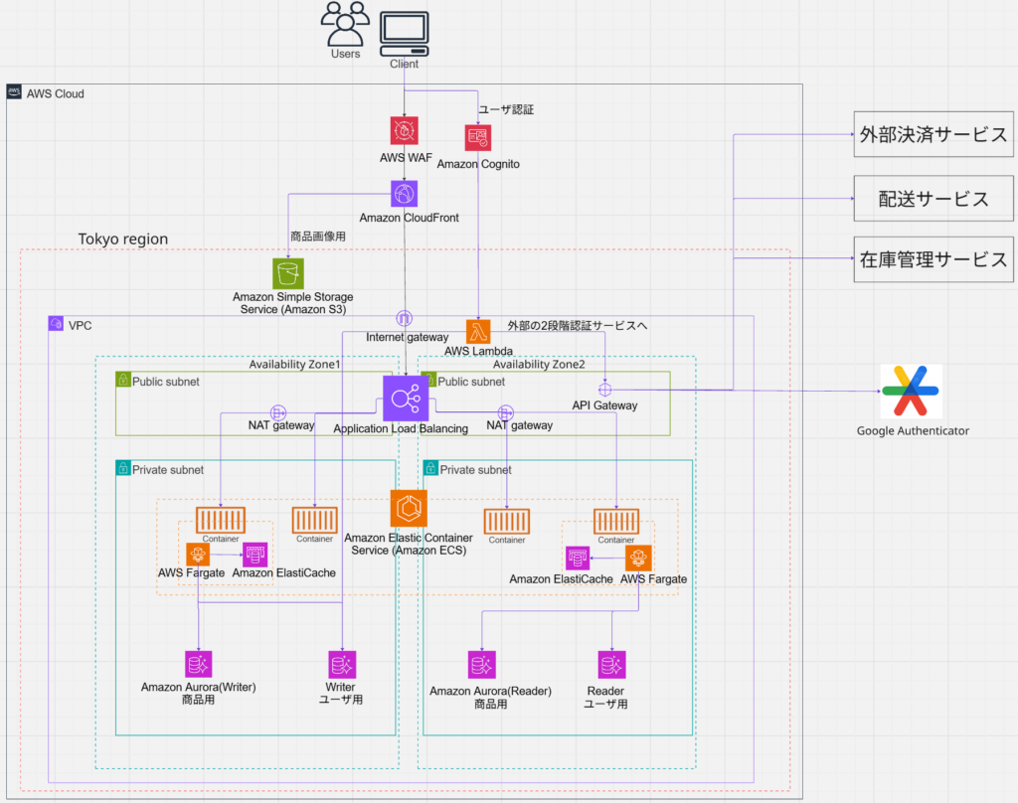Select Amazon ElastiCache icon in Zone2 private subnet
The image size is (1018, 803).
pos(578,558)
